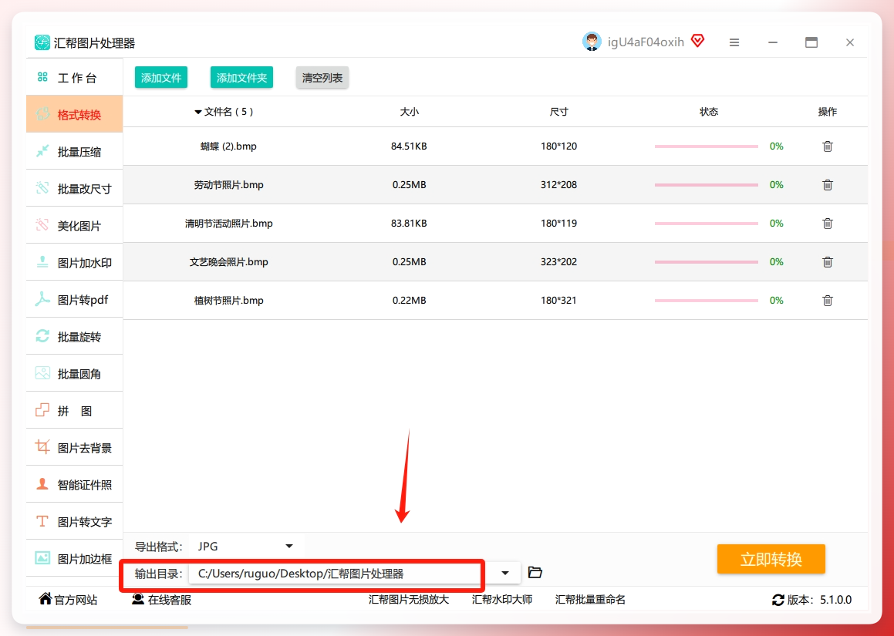Click the 尺寸 column header

(558, 113)
